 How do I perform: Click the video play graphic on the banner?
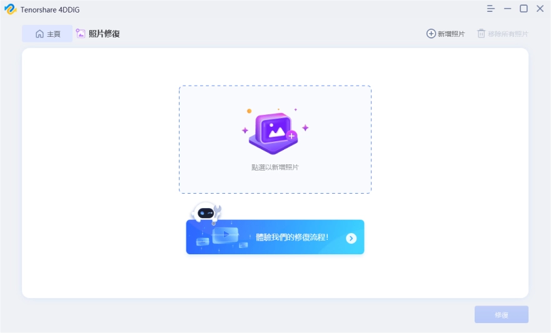coord(225,235)
